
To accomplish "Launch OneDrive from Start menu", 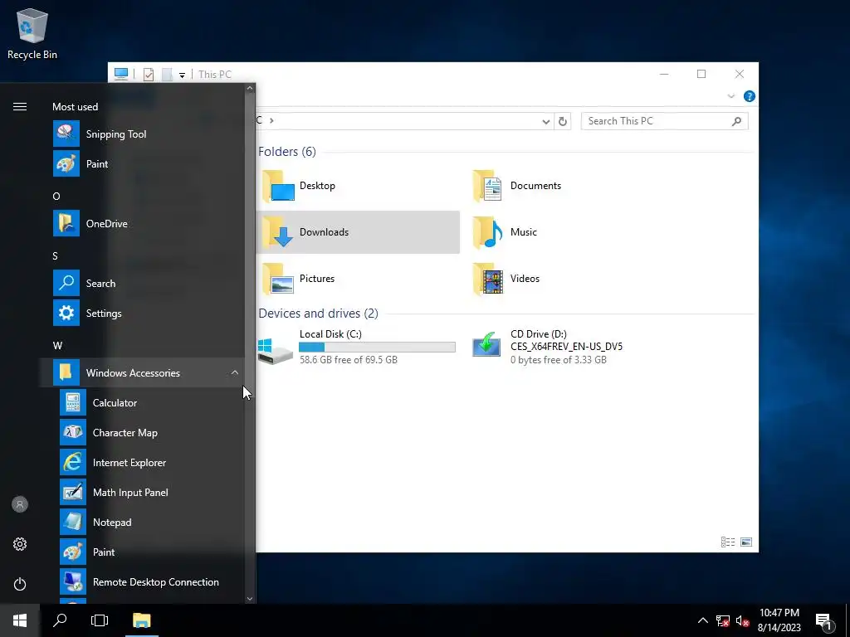I will [142, 224].
